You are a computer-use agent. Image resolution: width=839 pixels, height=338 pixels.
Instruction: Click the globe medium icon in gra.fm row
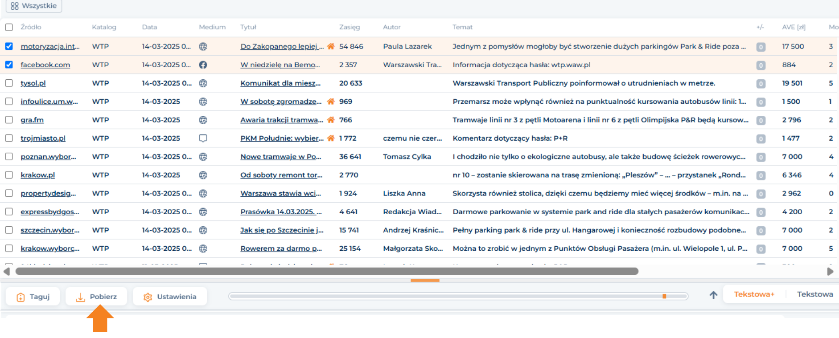pyautogui.click(x=203, y=120)
